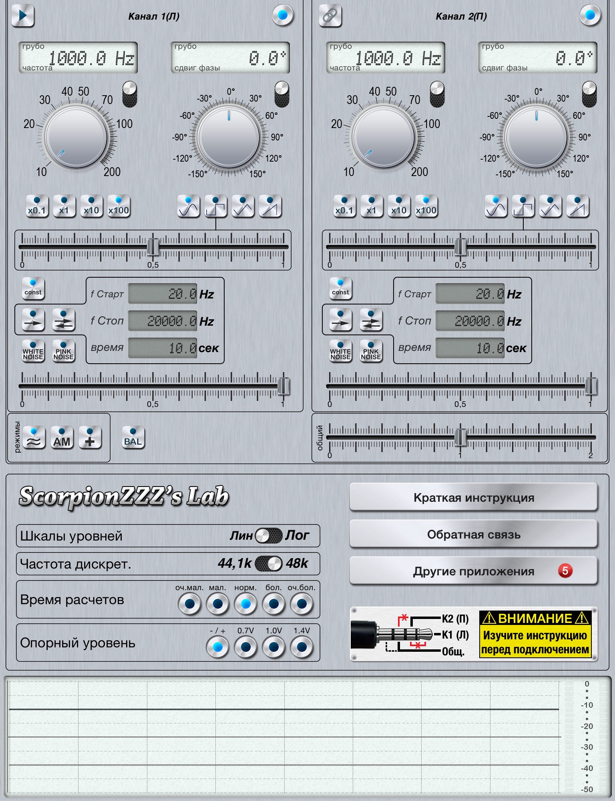Enable white noise in Channel 1
This screenshot has width=615, height=801.
coord(33,351)
